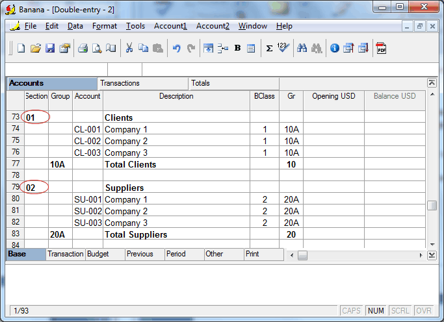Click the window icon with the down arrow
Viewport: 444px width, 322px height.
tap(363, 48)
